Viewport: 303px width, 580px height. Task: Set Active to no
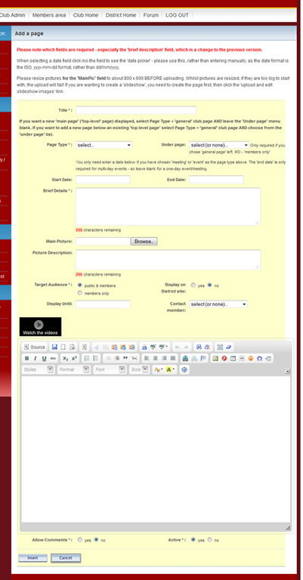click(x=209, y=540)
